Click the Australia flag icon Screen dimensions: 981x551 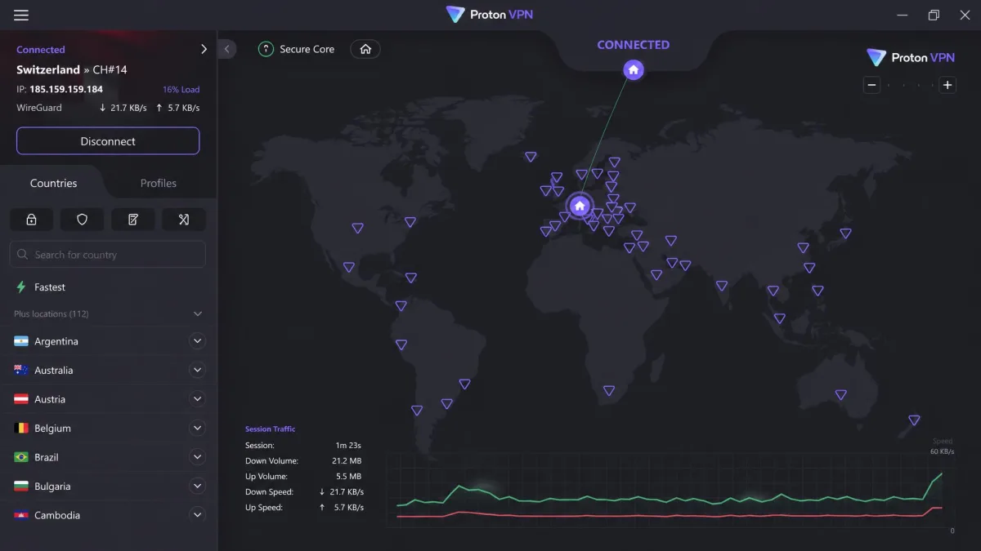click(x=21, y=370)
